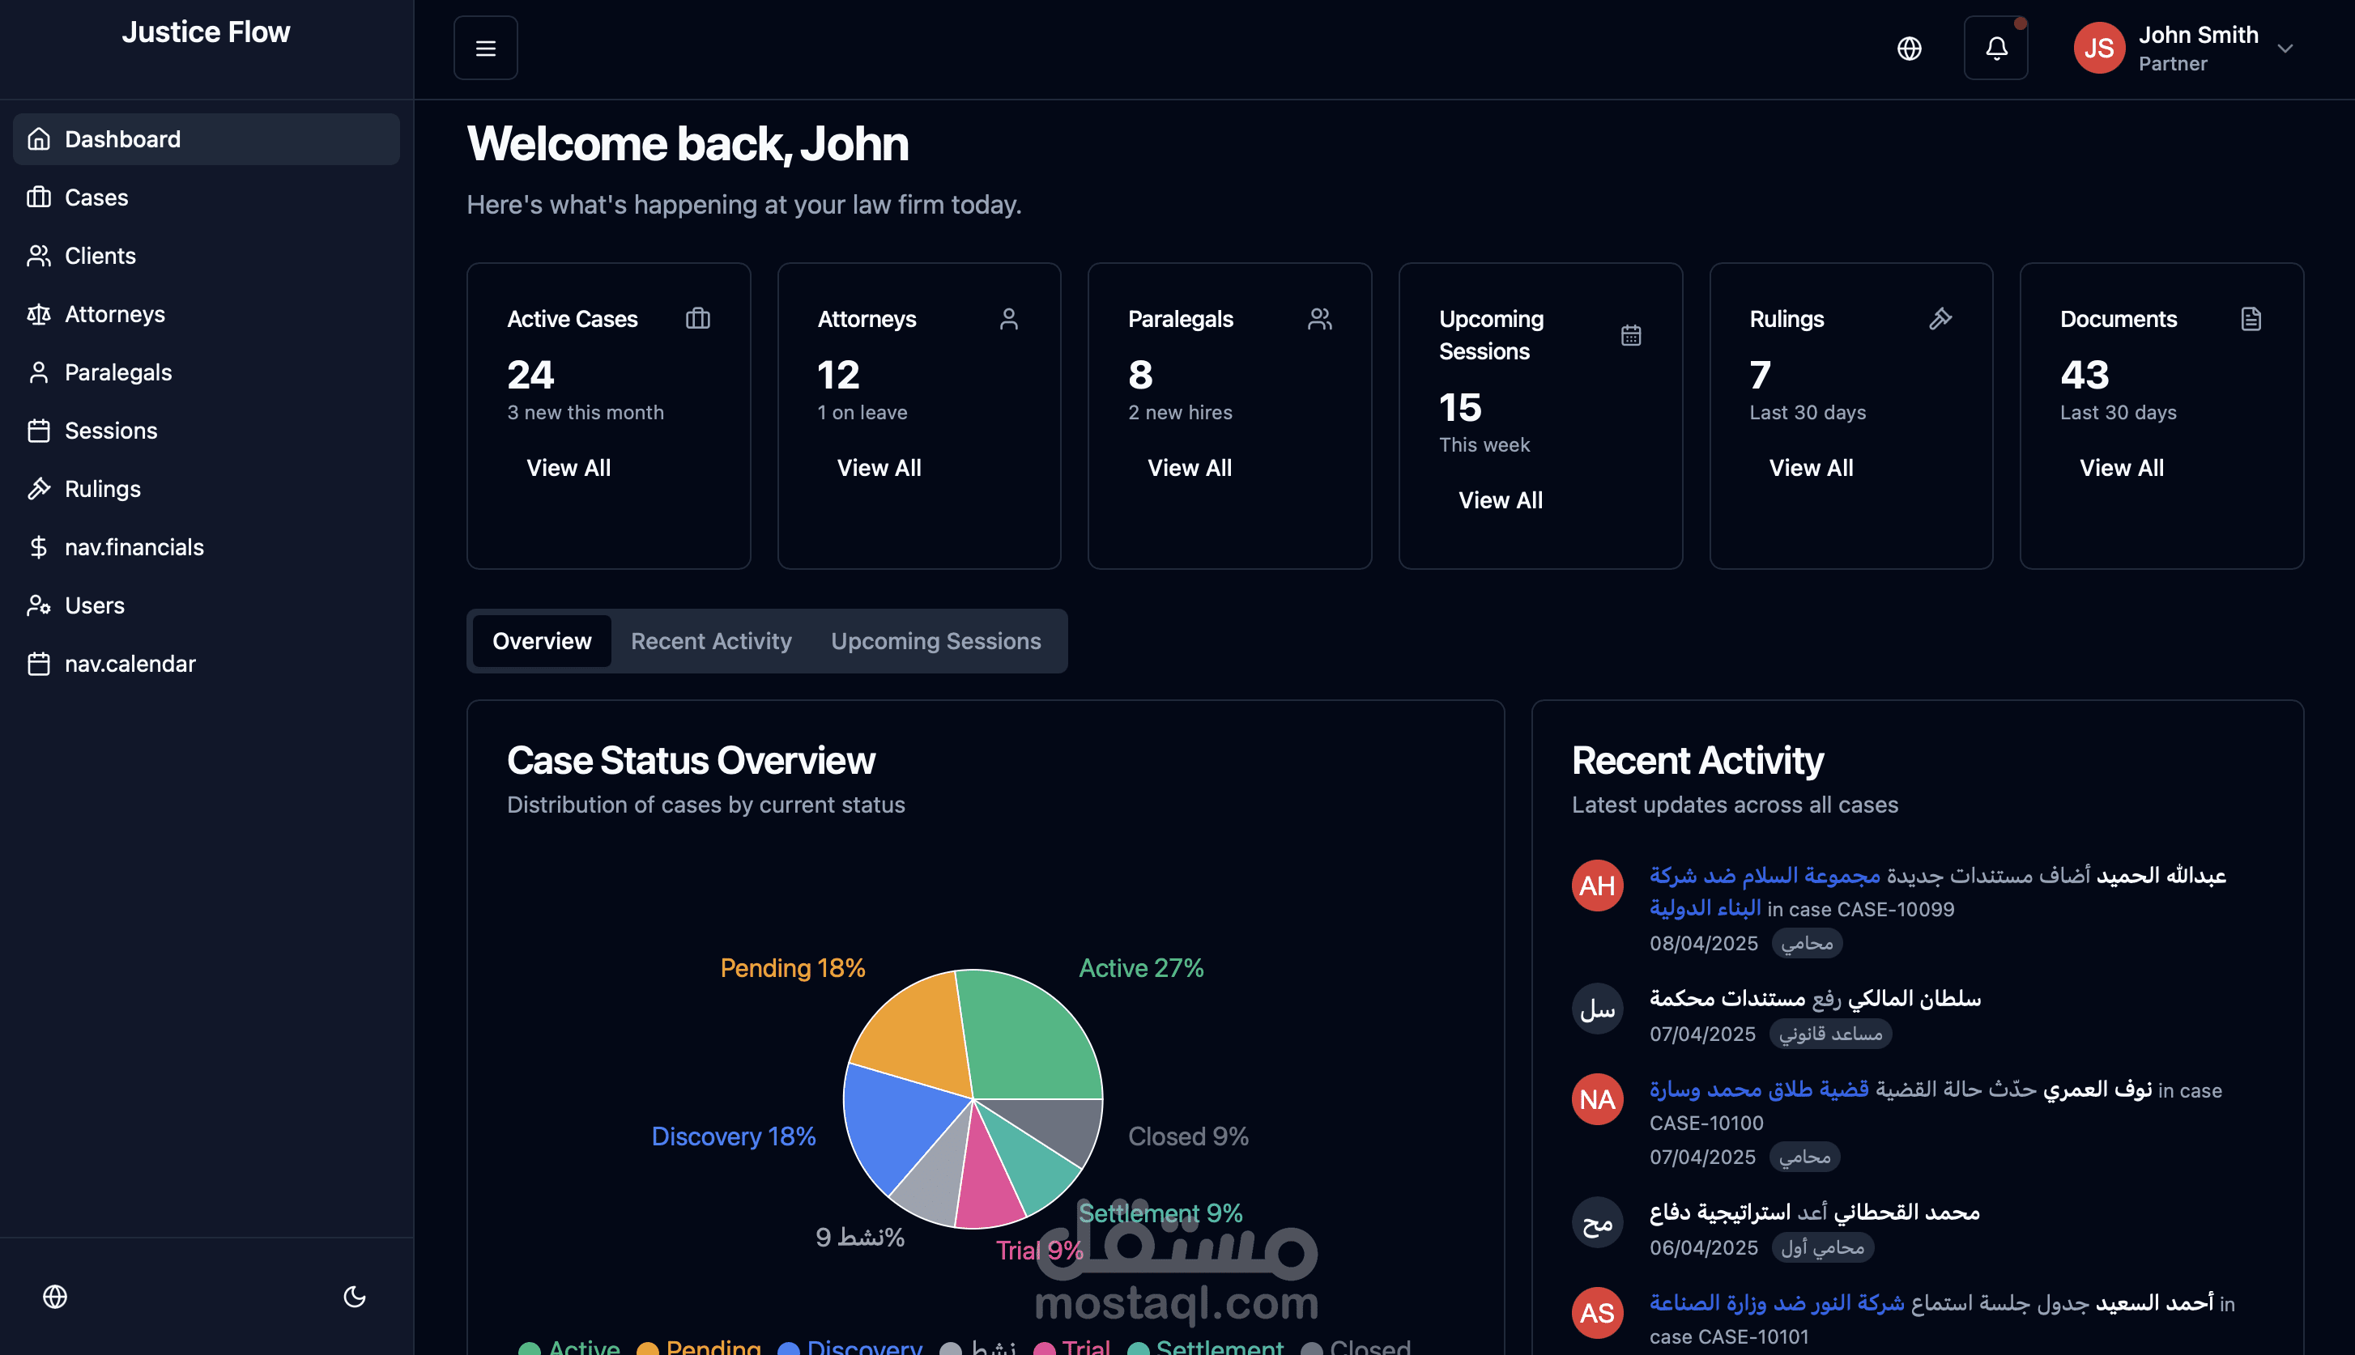Click View All under Active Cases

point(568,468)
